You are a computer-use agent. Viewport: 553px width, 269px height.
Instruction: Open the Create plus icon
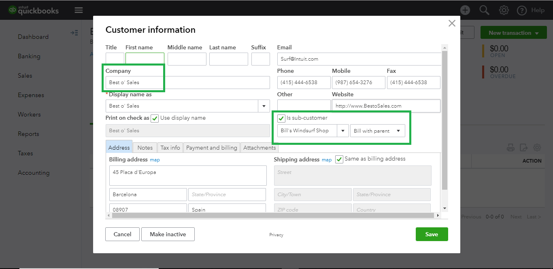(x=465, y=10)
